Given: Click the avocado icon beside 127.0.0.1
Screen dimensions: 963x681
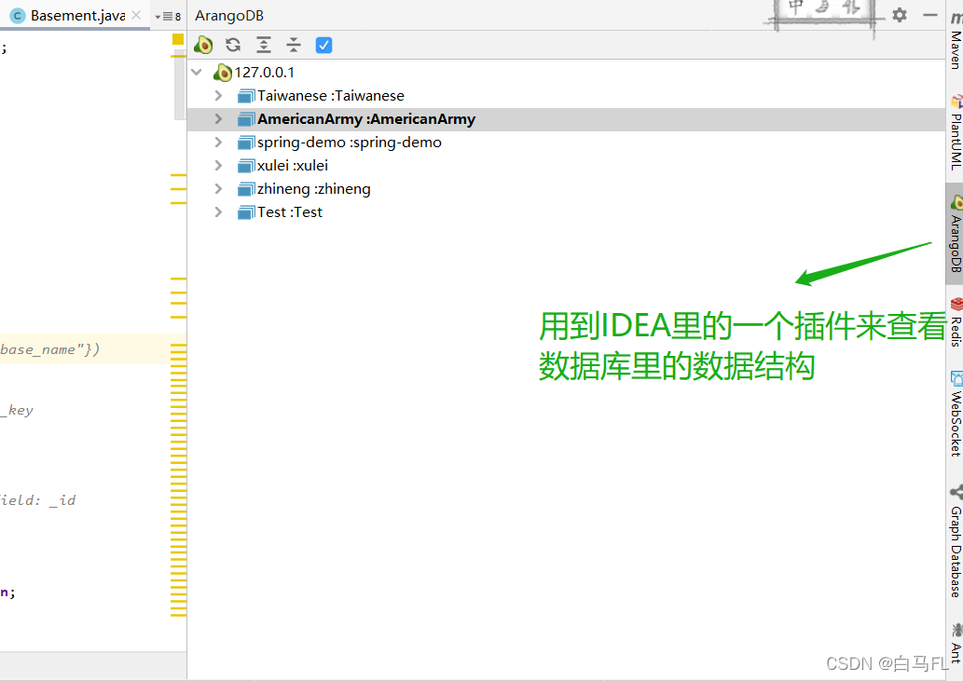Looking at the screenshot, I should (222, 73).
